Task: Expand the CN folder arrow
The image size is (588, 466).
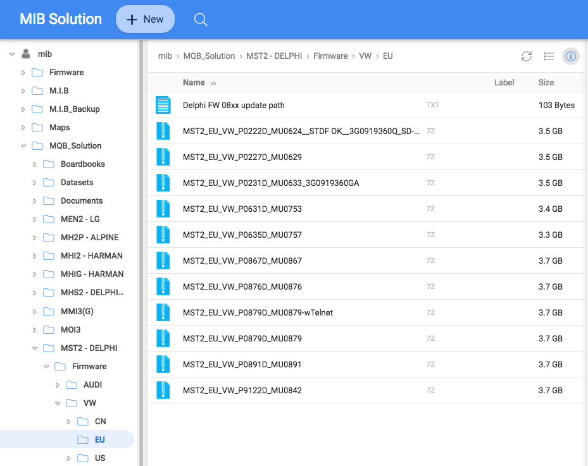Action: [68, 421]
